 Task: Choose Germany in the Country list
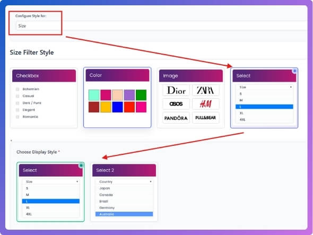(124, 207)
